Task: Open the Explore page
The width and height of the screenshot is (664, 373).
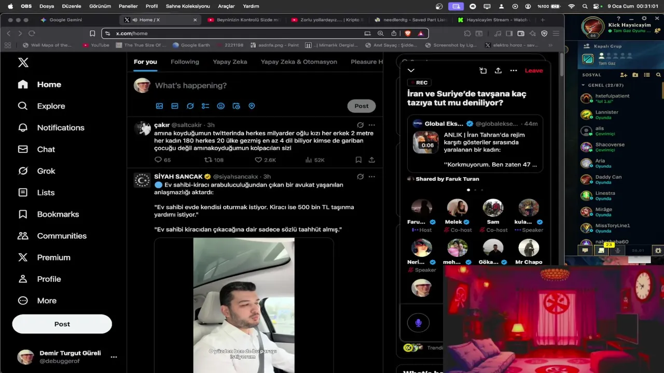Action: point(41,106)
